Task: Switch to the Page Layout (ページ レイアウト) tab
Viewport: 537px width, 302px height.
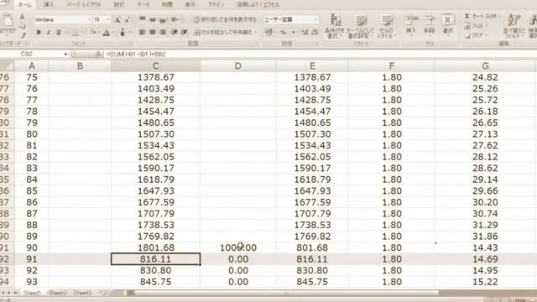Action: click(84, 5)
